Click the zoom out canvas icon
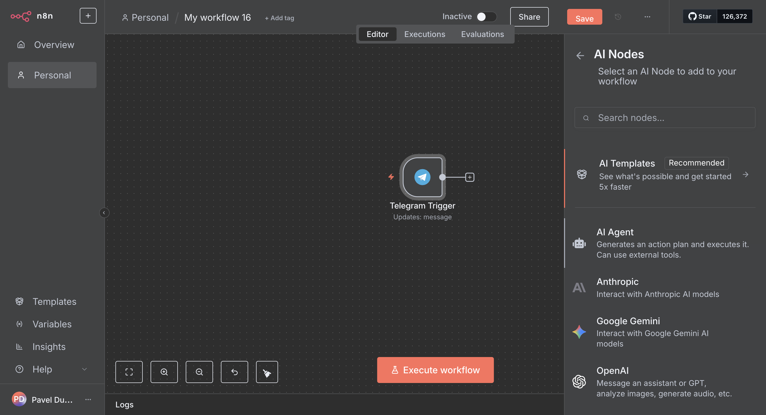This screenshot has width=766, height=415. (199, 372)
